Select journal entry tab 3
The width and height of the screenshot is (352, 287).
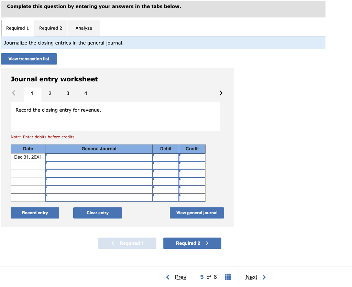pyautogui.click(x=68, y=93)
